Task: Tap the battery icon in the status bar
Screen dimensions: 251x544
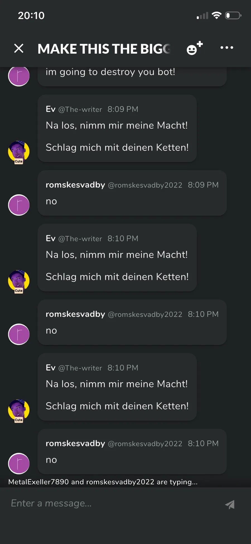Action: pos(233,15)
